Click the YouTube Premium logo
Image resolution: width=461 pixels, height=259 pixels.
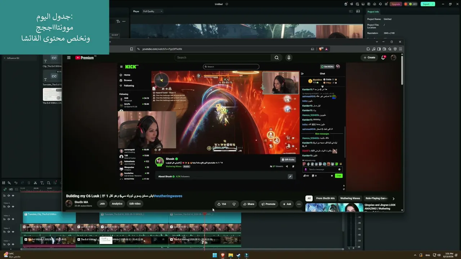(x=85, y=58)
